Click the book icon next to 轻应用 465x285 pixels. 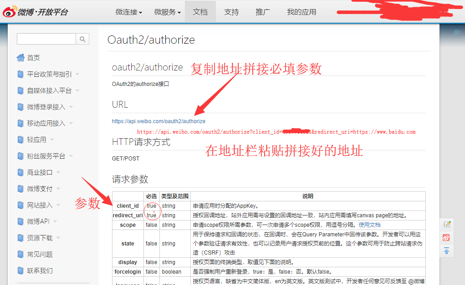(20, 140)
